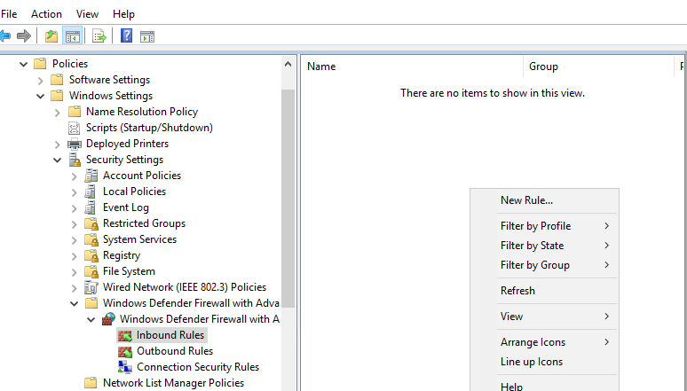Click the firewall globe icon under Windows Defender
The width and height of the screenshot is (687, 391).
click(108, 319)
